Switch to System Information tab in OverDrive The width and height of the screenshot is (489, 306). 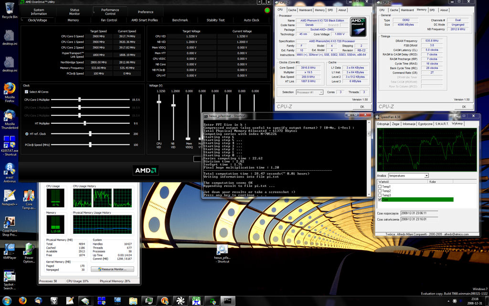(x=39, y=12)
